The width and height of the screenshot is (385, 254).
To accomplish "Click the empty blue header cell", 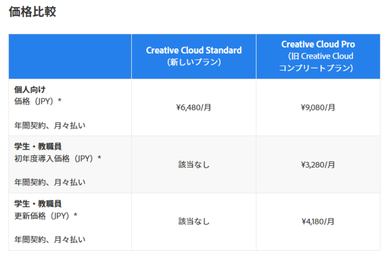I will [x=70, y=57].
